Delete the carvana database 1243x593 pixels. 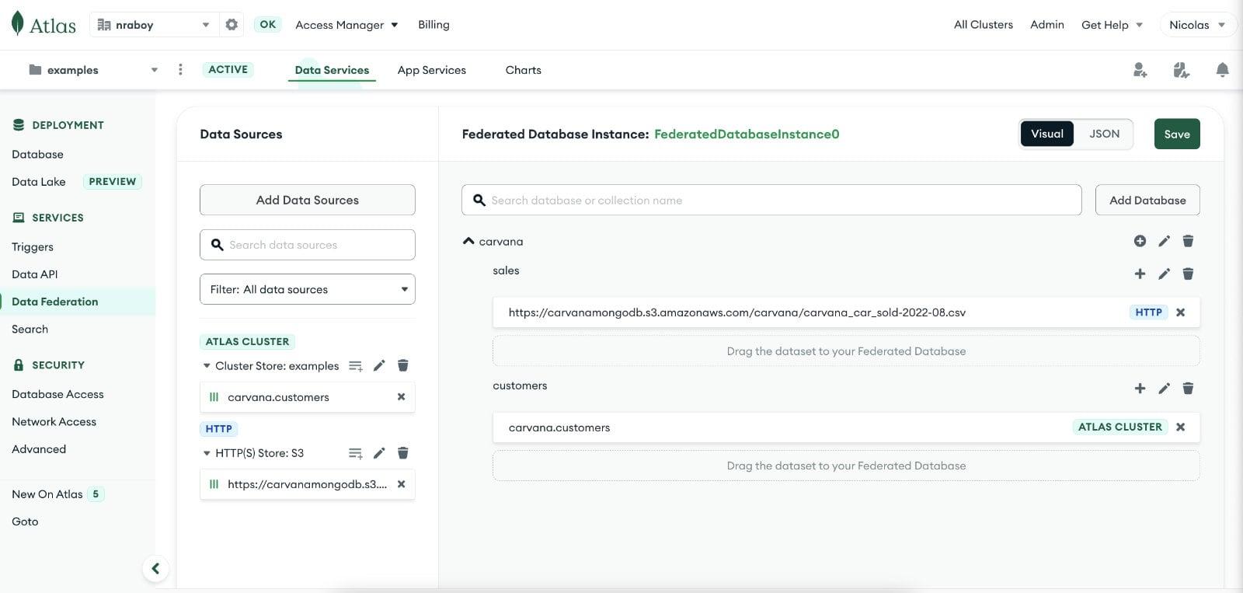[1188, 241]
